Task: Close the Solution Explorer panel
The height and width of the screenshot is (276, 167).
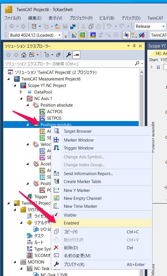Action: (x=140, y=46)
